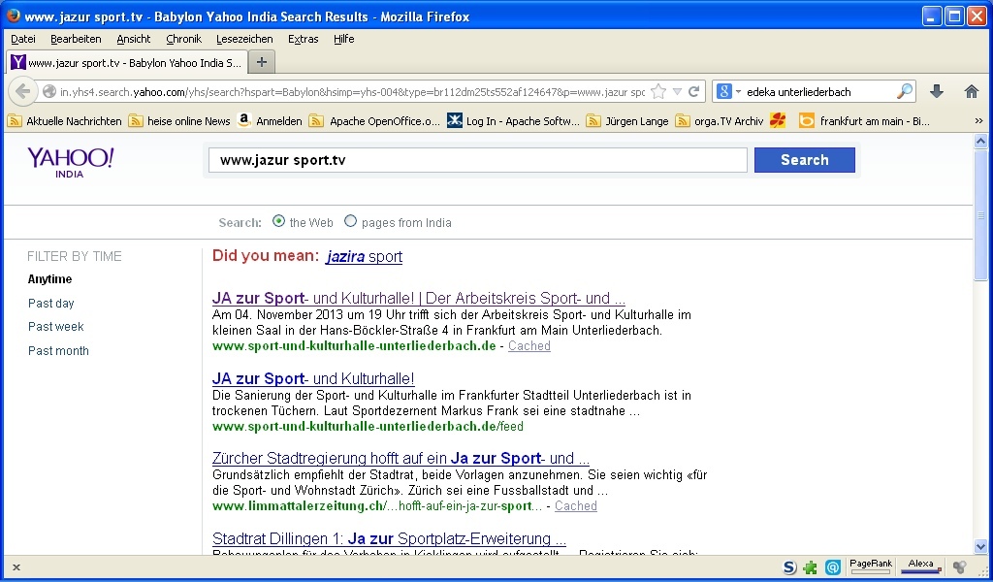Screen dimensions: 993x582
Task: Open the Ansicht menu
Action: [x=134, y=39]
